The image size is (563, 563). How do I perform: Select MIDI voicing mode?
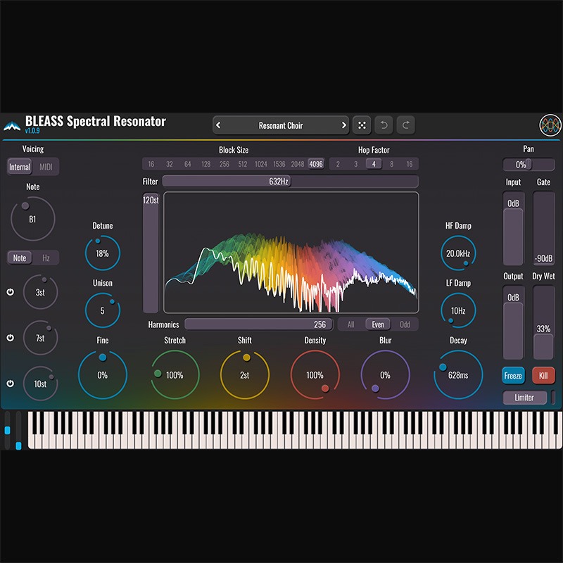click(x=46, y=167)
